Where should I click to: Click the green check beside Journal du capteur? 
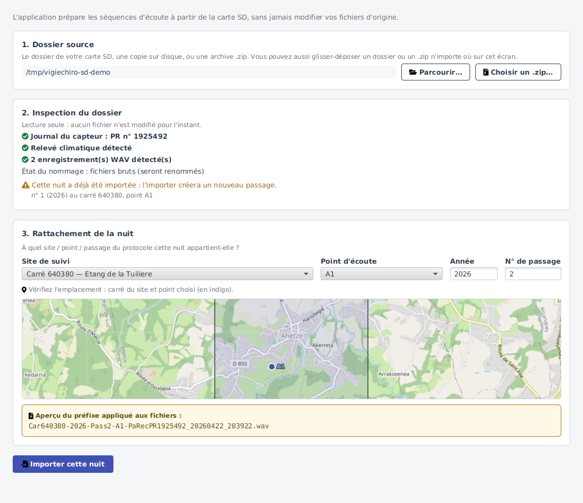tap(25, 136)
